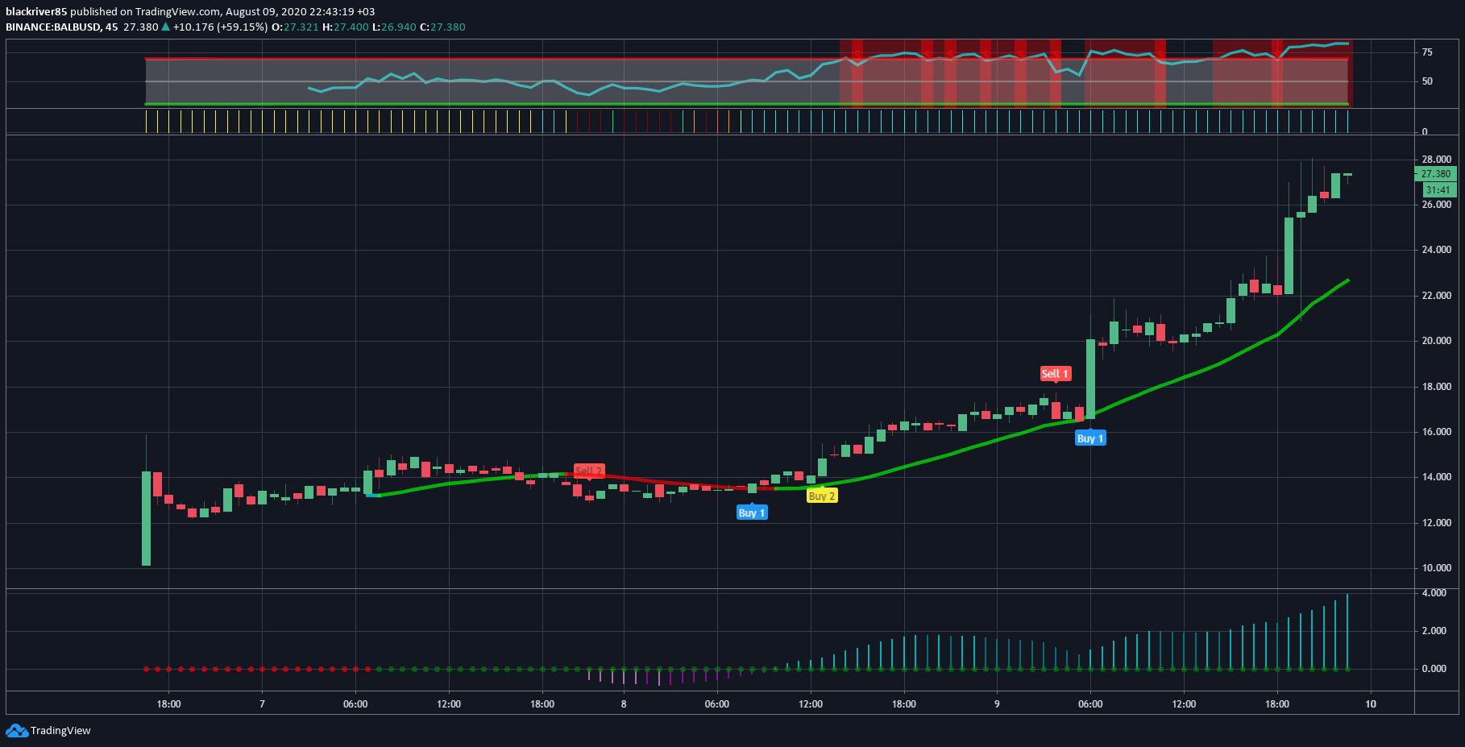
Task: Click the 50 level on oscillator scale
Action: 1427,81
